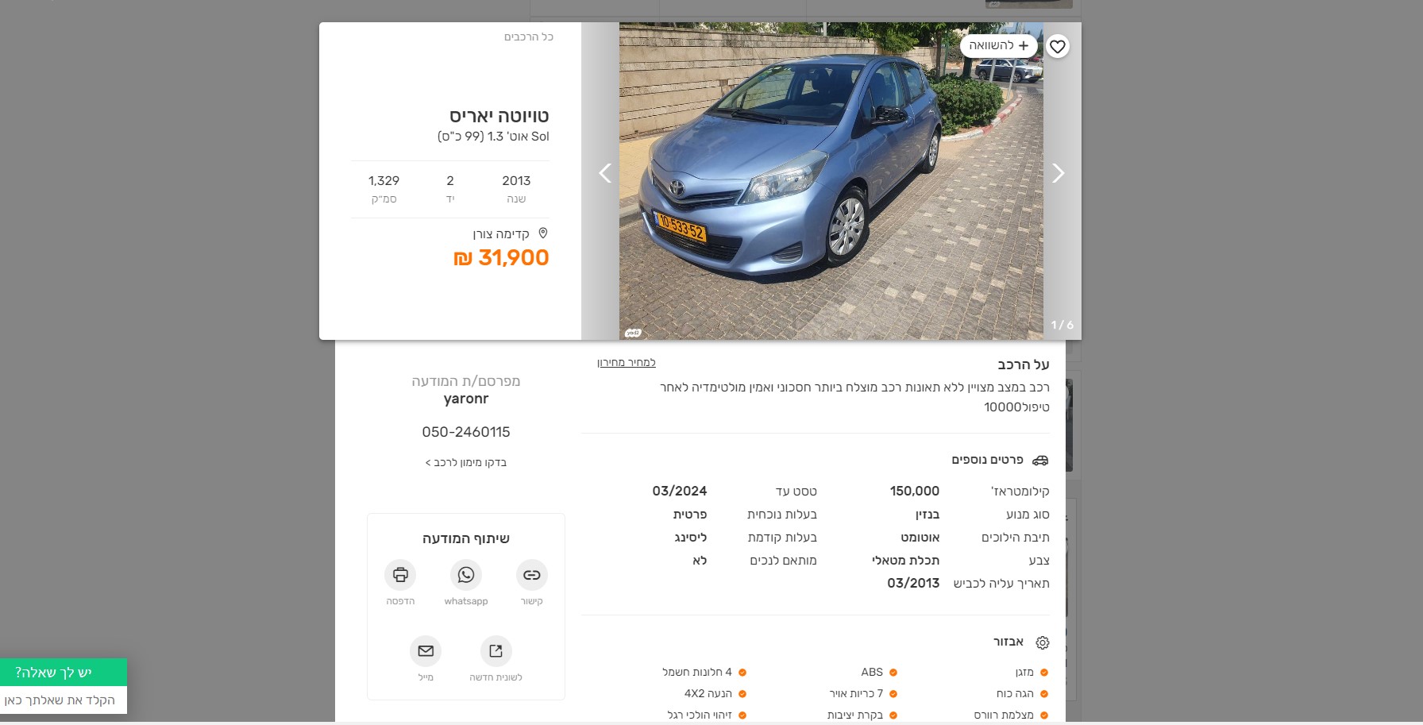
Task: Click the 150,000 kilometrage value
Action: coord(915,492)
